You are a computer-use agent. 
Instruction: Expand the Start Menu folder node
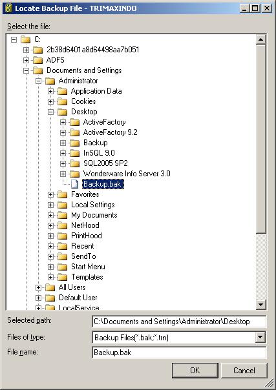coord(51,267)
